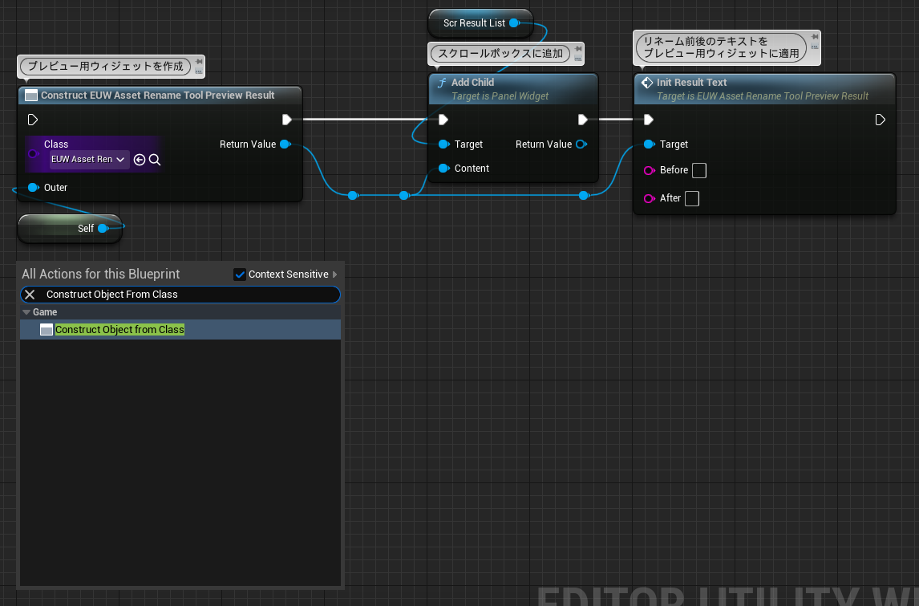Click the execution output pin on Construct node

pyautogui.click(x=286, y=120)
